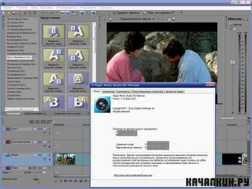Open project video properties in preview toolbar
Image resolution: width=252 pixels, height=189 pixels.
(104, 19)
